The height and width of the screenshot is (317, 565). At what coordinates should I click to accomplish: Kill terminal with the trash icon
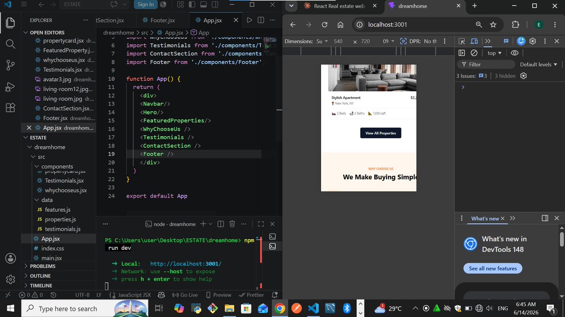tap(232, 224)
